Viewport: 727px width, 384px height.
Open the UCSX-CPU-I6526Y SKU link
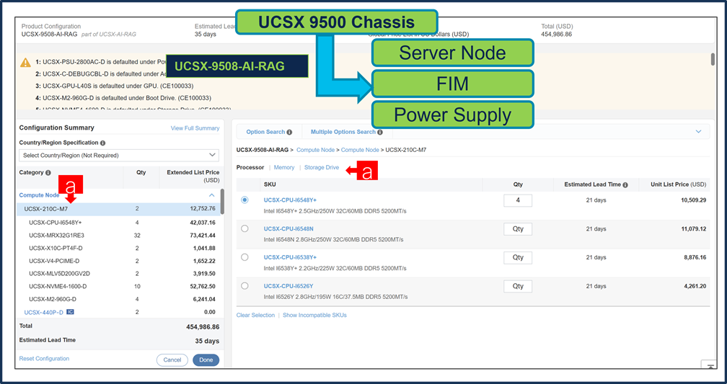point(288,286)
